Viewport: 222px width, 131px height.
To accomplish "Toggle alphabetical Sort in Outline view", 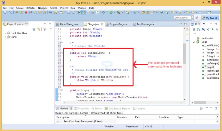I will pyautogui.click(x=199, y=29).
